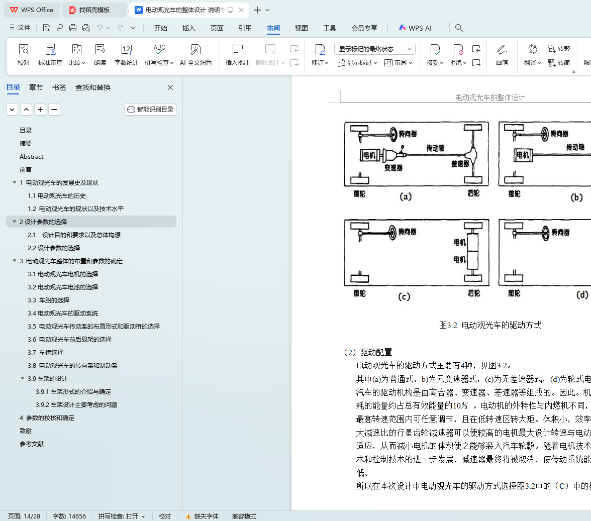Viewport: 591px width, 521px height.
Task: Open the 比较 compare documents tool
Action: point(76,55)
